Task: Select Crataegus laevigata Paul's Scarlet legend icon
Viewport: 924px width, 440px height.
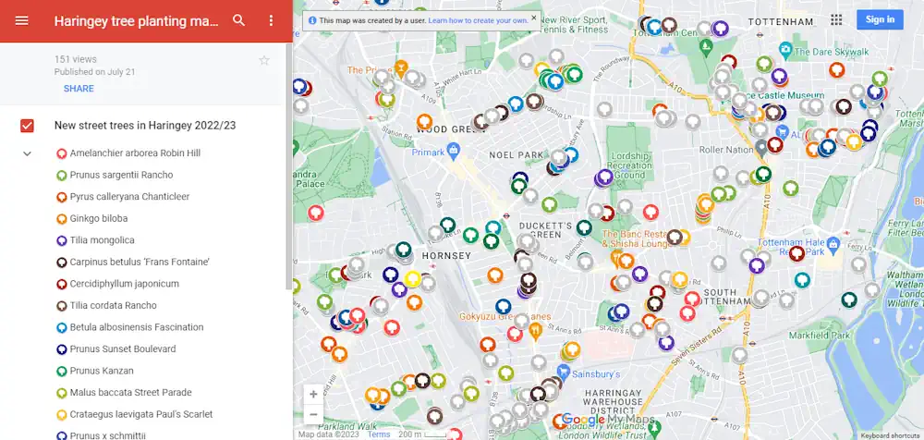Action: [x=61, y=415]
